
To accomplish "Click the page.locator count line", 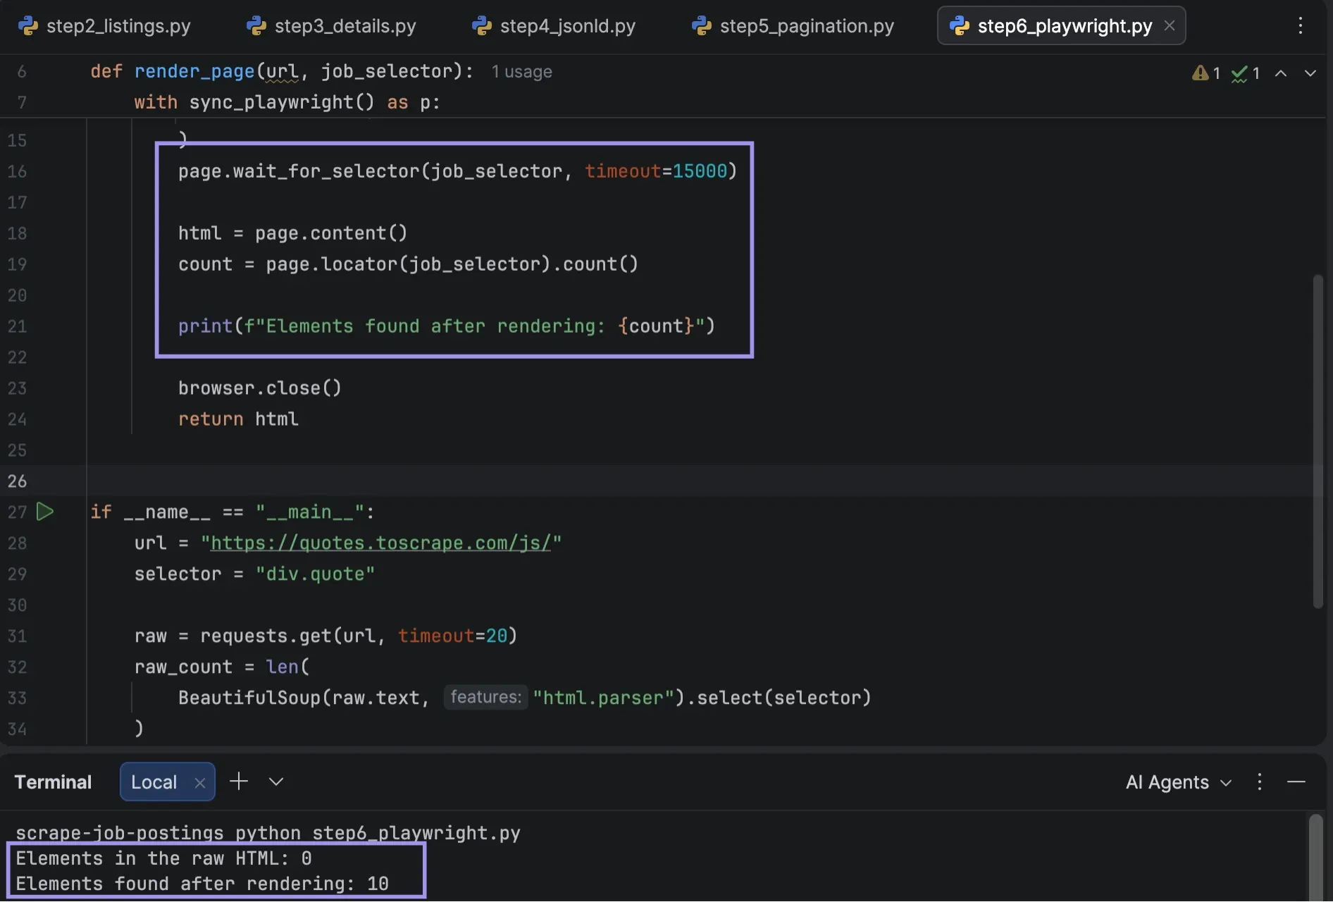I will click(x=408, y=264).
